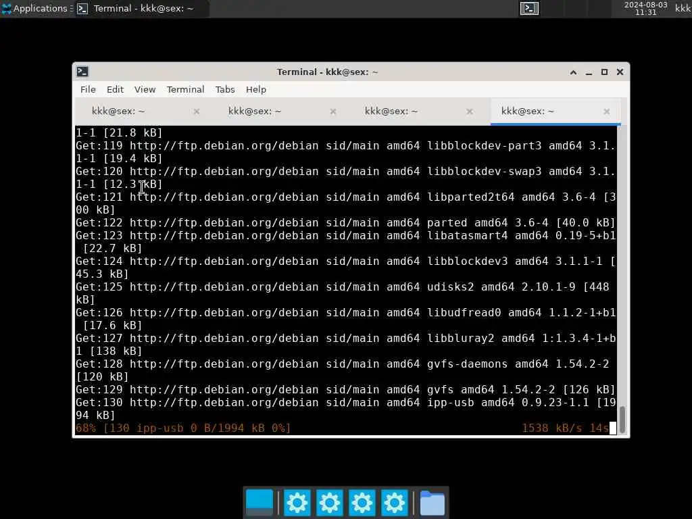
Task: Click the '[17.6 kB]' size text
Action: pyautogui.click(x=113, y=325)
